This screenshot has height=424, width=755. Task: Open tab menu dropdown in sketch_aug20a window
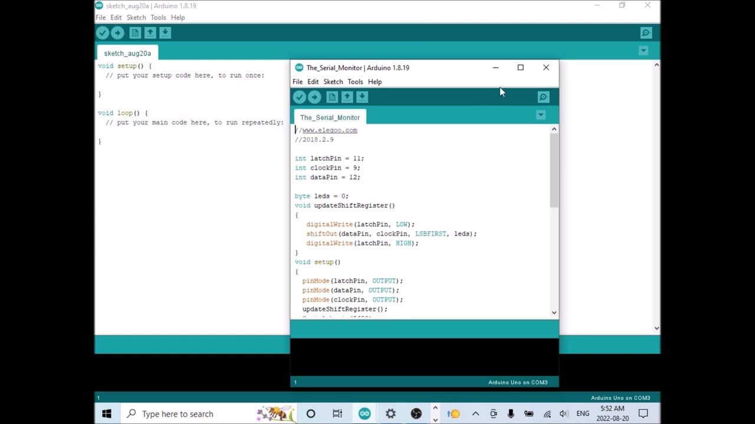644,51
